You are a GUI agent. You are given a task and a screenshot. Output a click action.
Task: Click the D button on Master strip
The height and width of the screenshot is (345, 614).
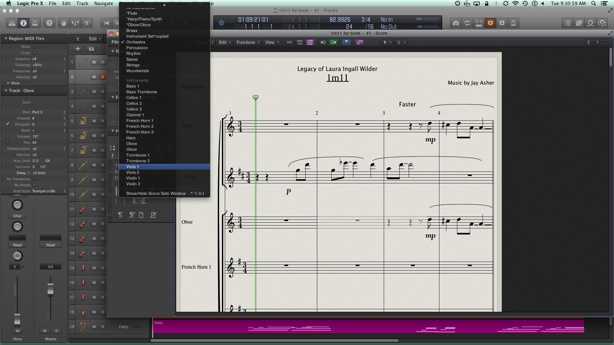click(56, 331)
